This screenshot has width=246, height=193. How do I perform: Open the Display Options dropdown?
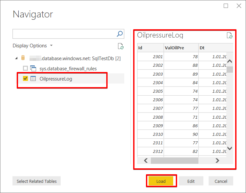coord(33,46)
